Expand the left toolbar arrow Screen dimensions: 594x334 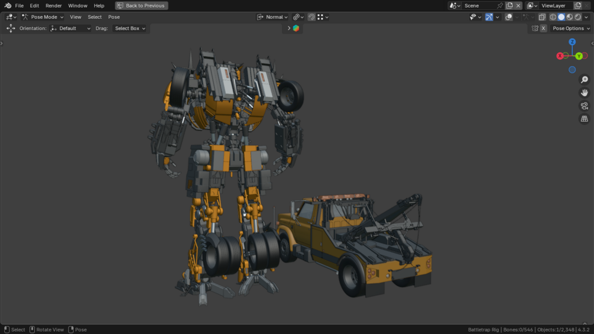2,44
